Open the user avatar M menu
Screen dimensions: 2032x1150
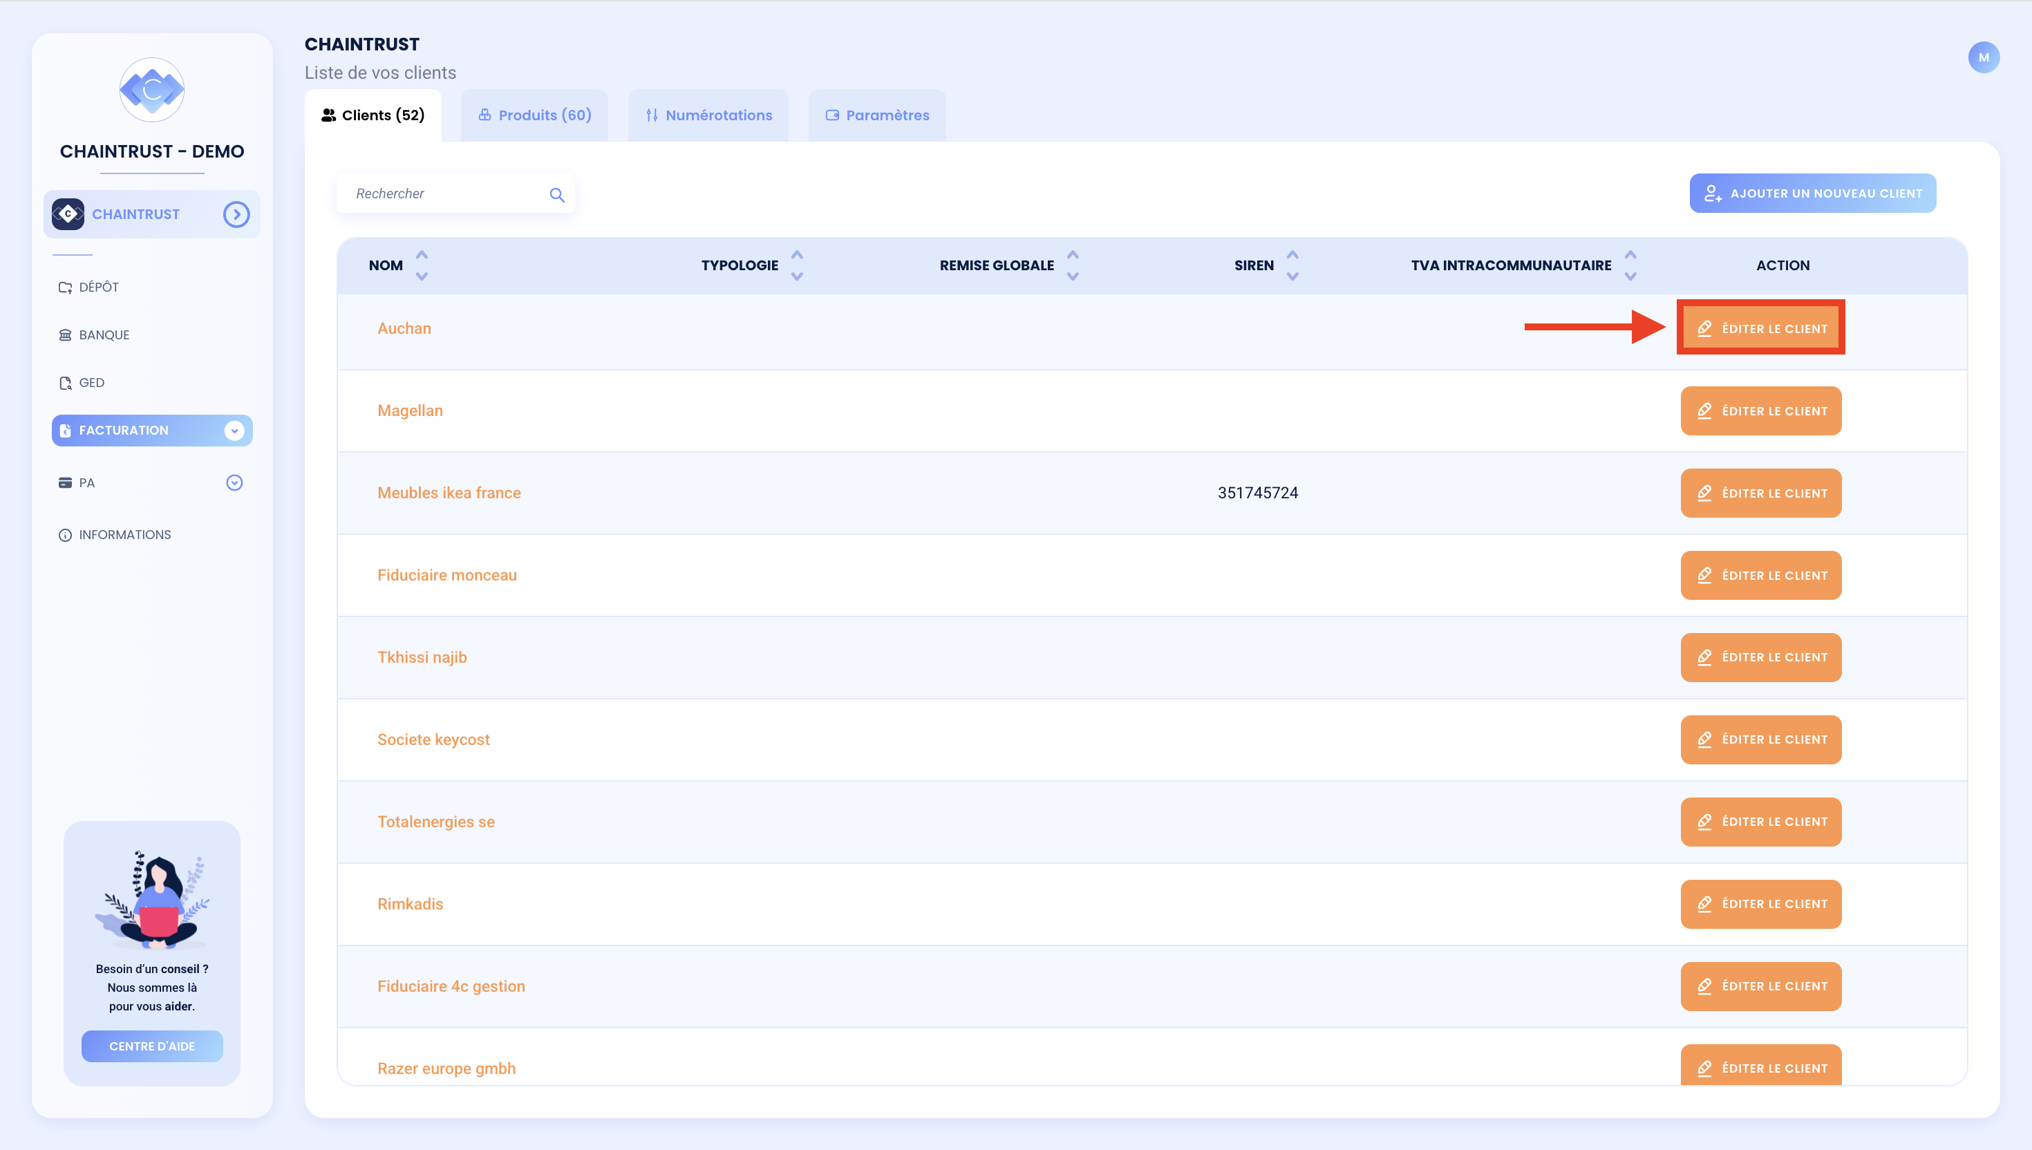click(1983, 57)
